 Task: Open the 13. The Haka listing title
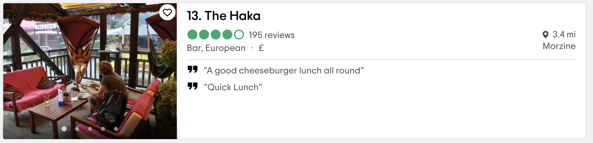(x=224, y=16)
